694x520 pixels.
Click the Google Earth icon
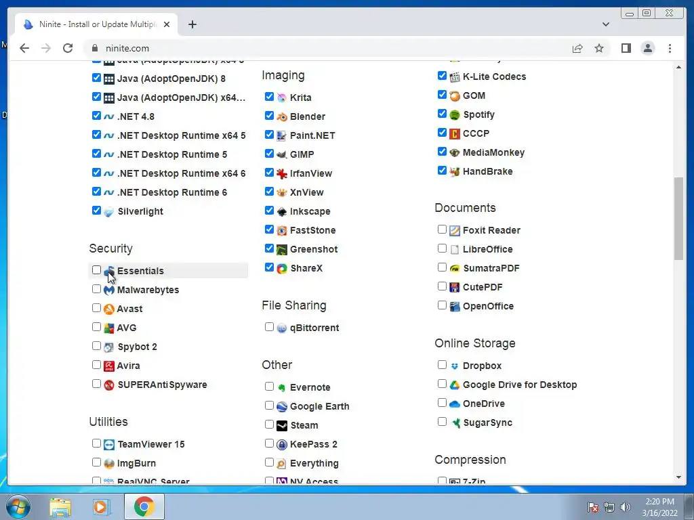click(281, 406)
